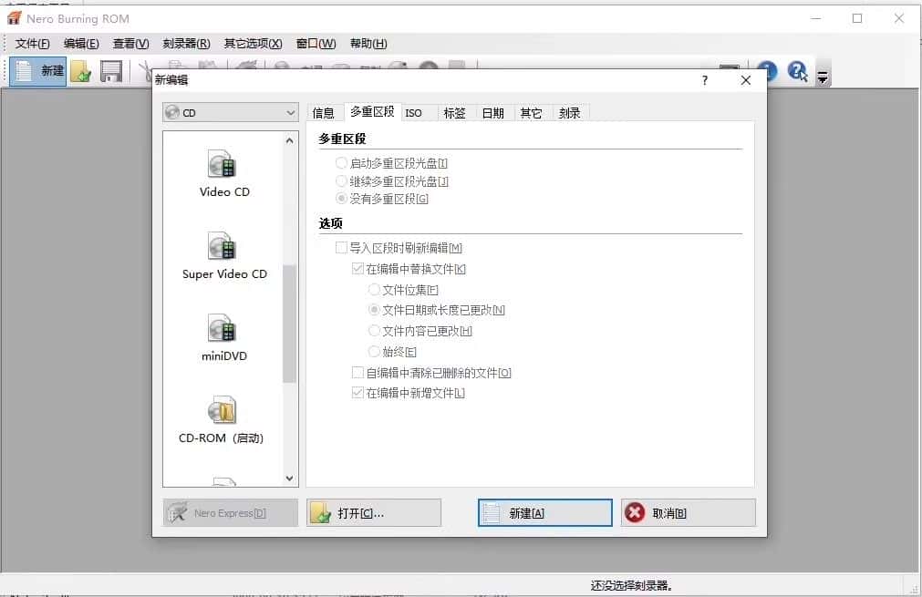922x597 pixels.
Task: Switch to the 刻录 tab
Action: [569, 112]
